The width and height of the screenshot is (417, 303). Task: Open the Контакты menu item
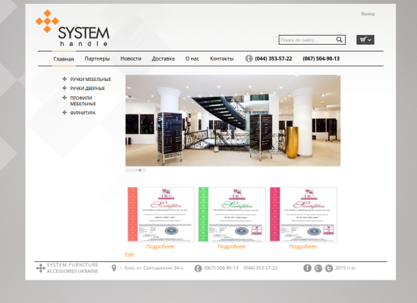[222, 58]
